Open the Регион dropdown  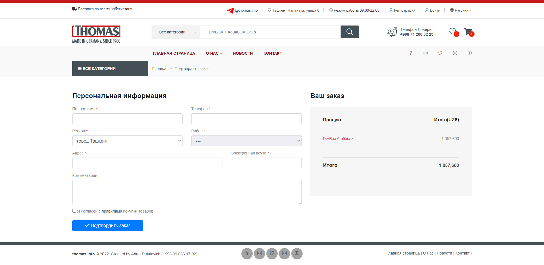(127, 141)
